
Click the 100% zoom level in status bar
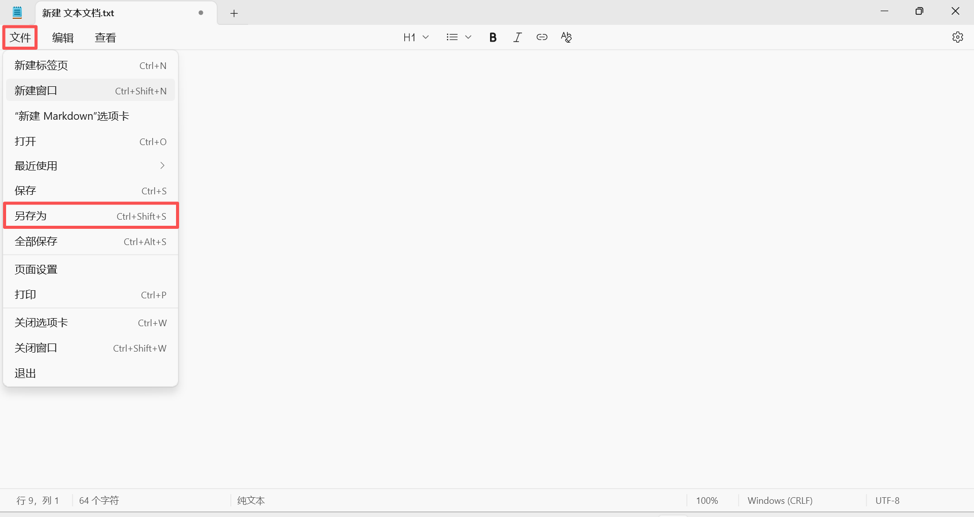pyautogui.click(x=707, y=500)
